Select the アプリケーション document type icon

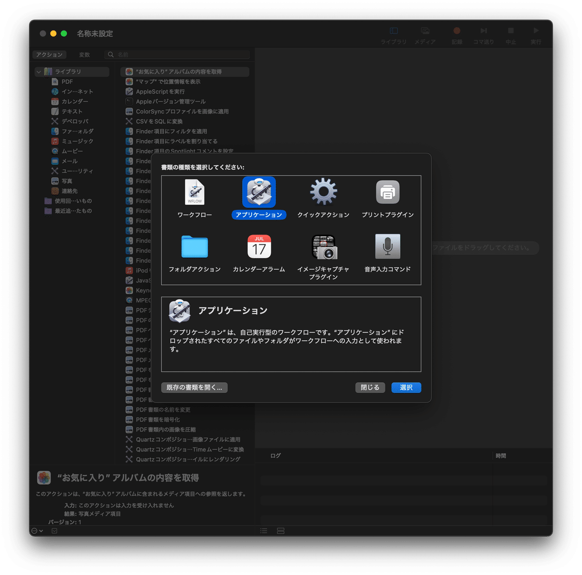(259, 192)
